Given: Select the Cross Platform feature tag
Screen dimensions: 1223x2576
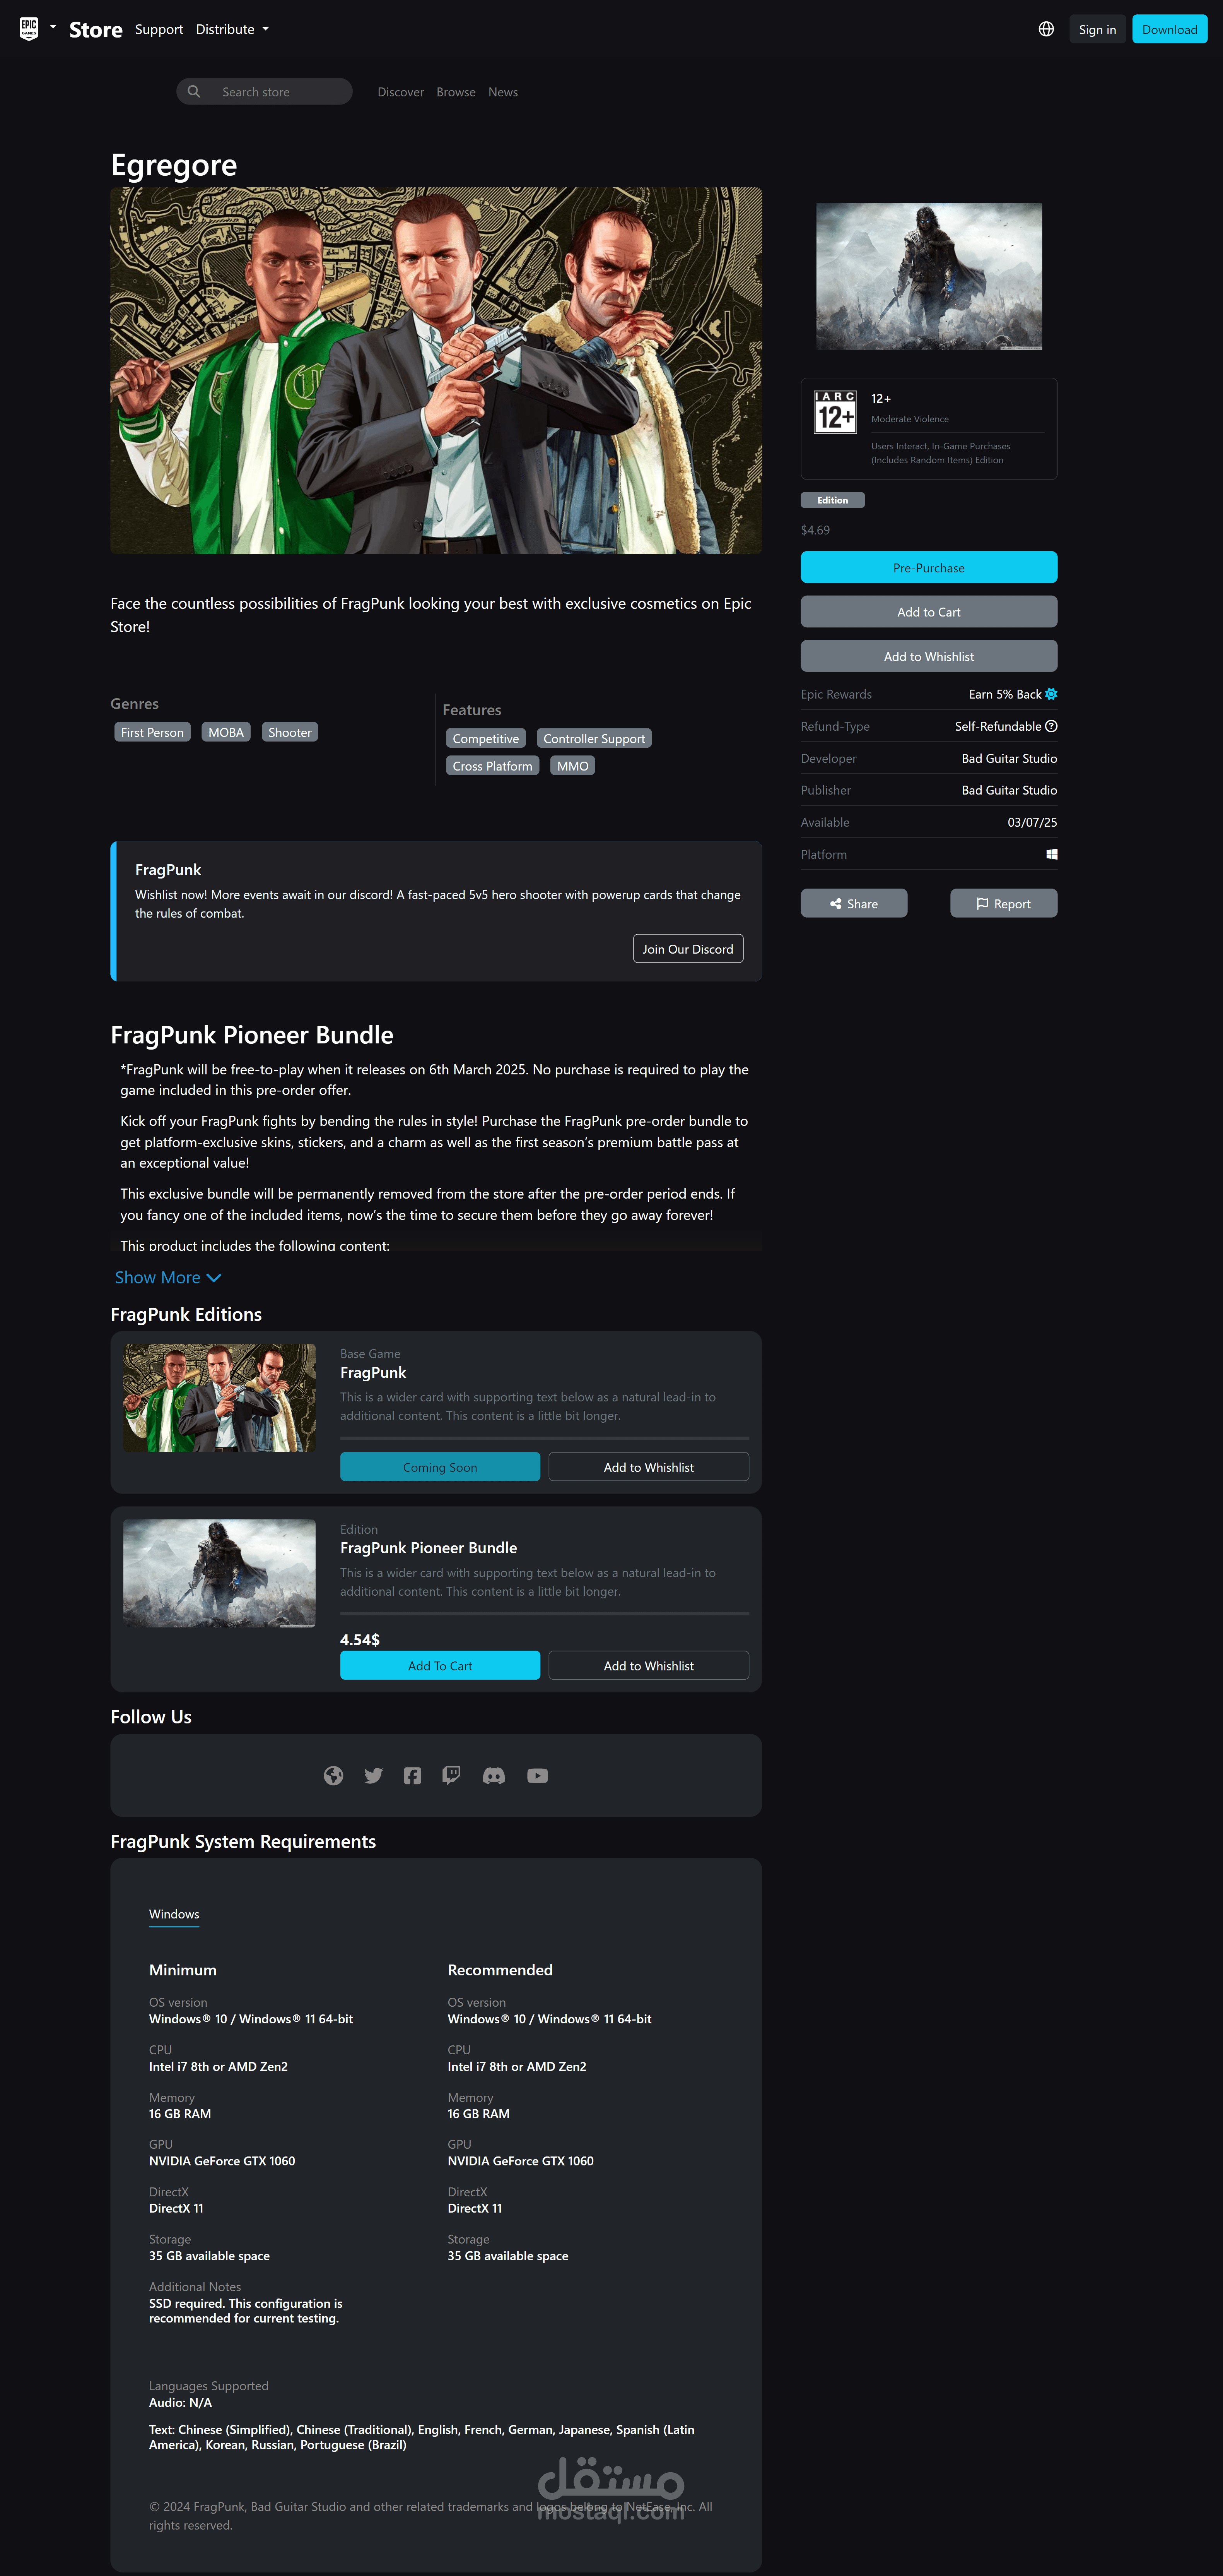Looking at the screenshot, I should coord(493,765).
